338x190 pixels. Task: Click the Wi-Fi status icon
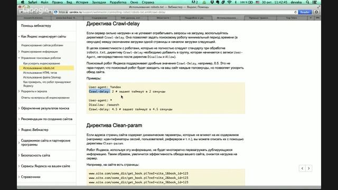point(230,2)
